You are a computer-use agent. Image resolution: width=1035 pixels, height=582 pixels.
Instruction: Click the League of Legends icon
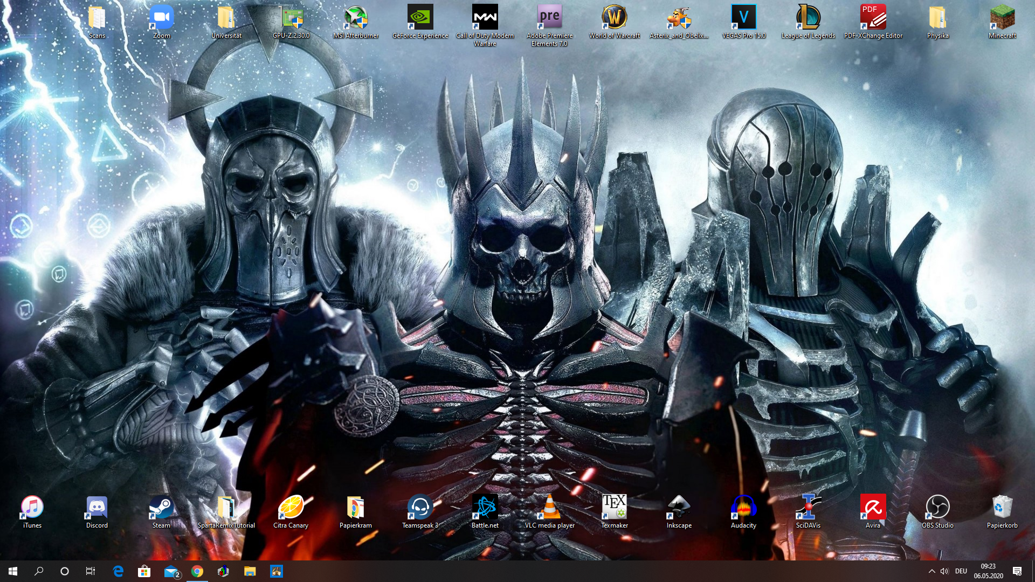coord(809,22)
